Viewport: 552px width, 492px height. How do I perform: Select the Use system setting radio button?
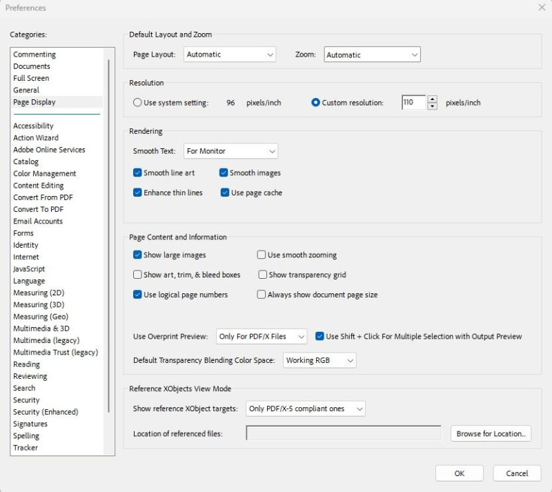[137, 103]
